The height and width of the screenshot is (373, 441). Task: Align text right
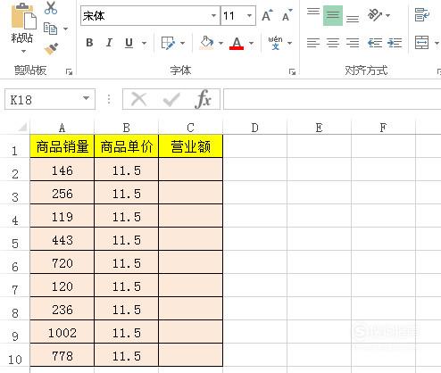point(353,43)
